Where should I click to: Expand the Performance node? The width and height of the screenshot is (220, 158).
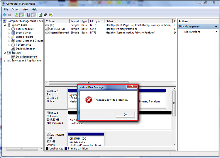(9, 45)
